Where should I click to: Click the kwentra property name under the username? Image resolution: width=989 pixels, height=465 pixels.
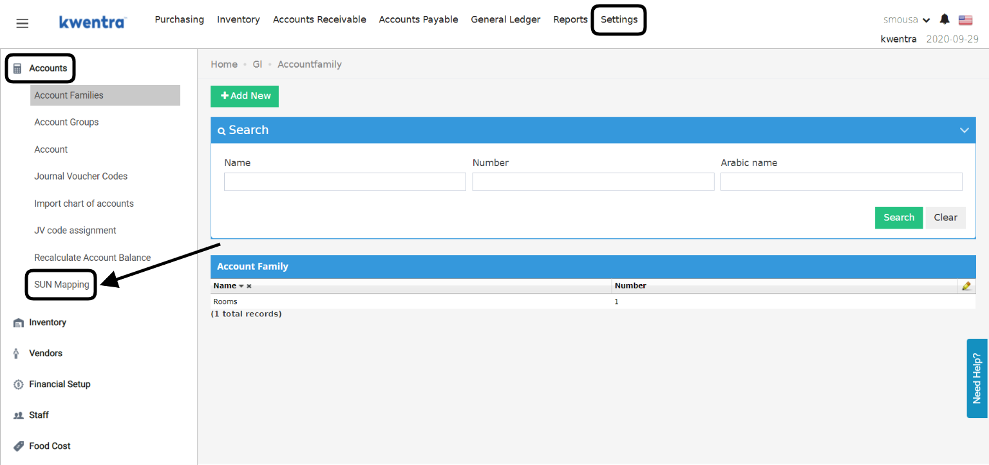[898, 39]
